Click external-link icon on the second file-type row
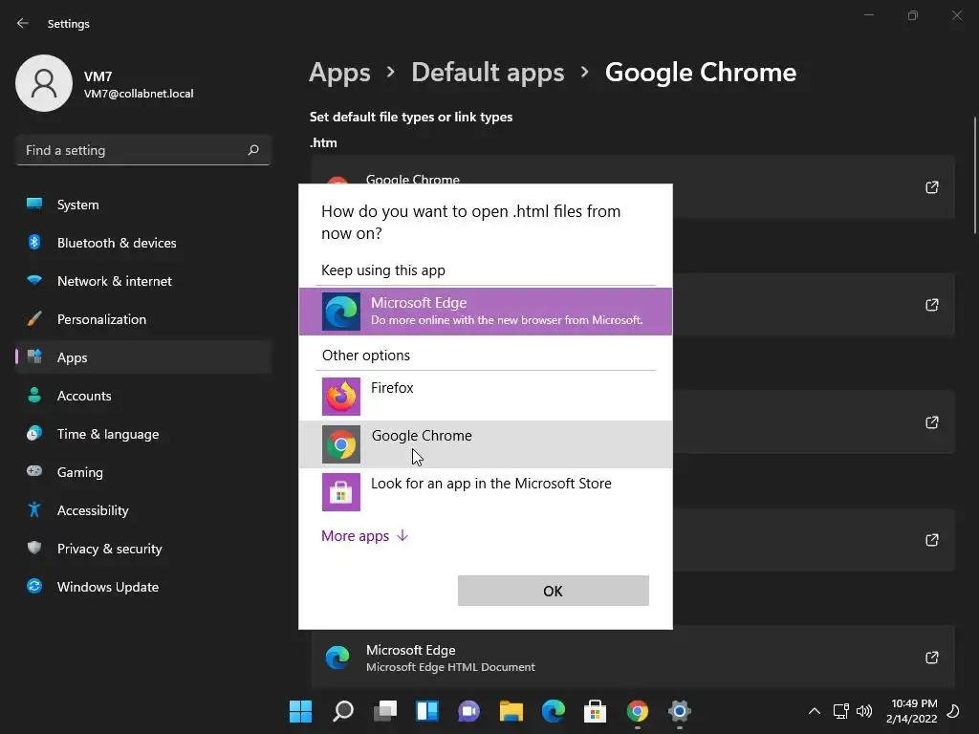This screenshot has height=734, width=979. coord(931,305)
